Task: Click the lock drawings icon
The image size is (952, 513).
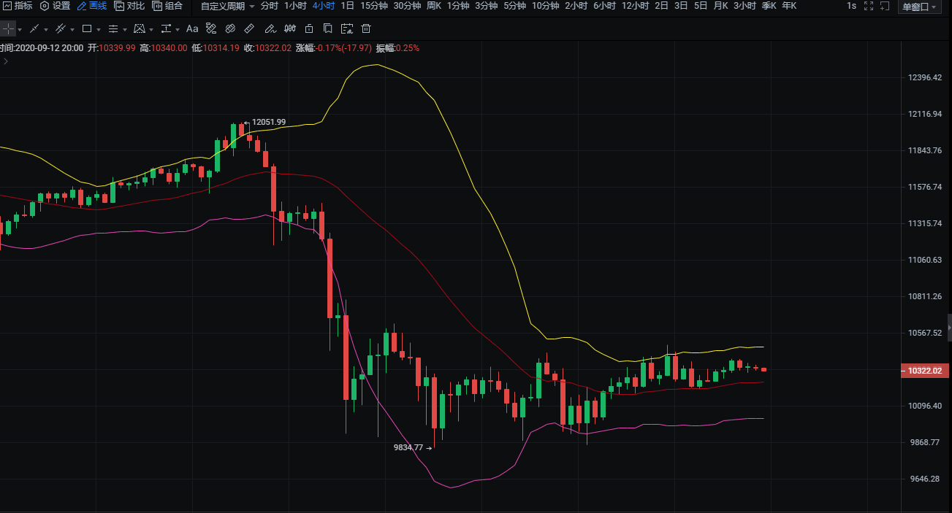Action: point(308,29)
